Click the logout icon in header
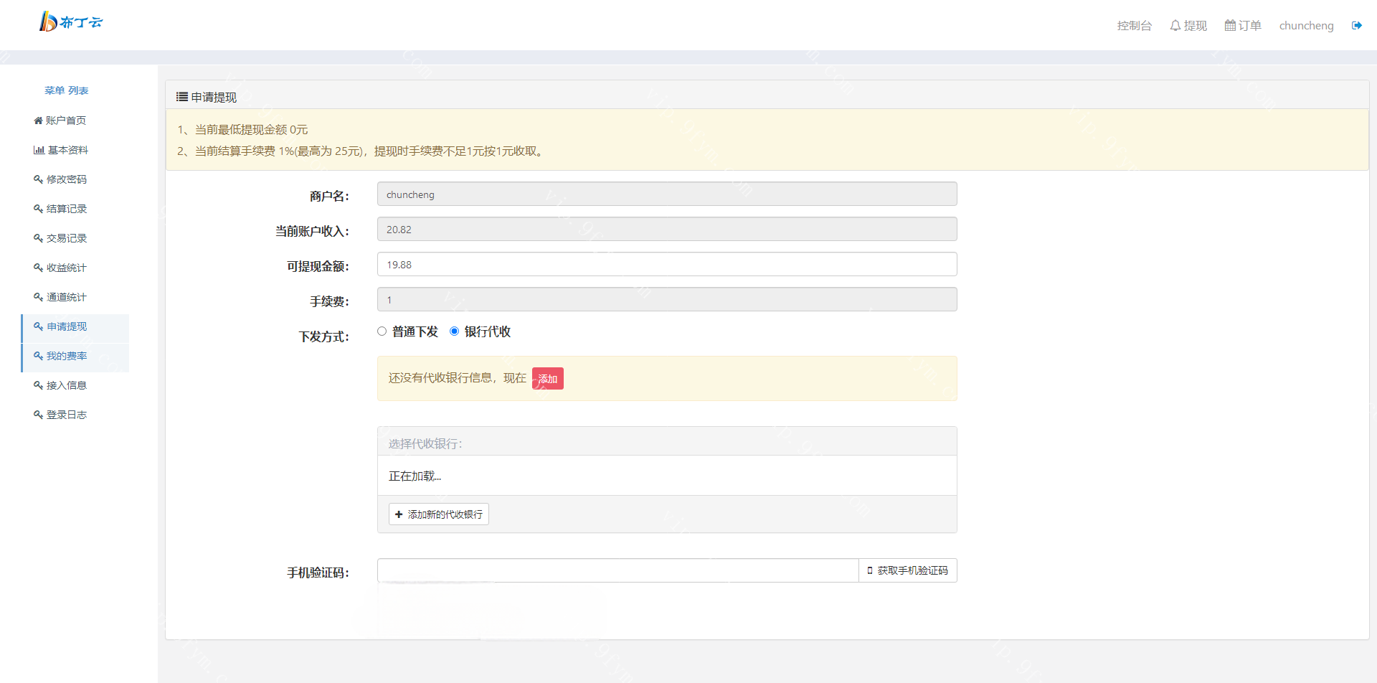This screenshot has height=683, width=1377. coord(1356,26)
